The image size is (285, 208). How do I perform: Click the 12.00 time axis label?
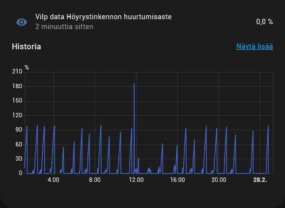pyautogui.click(x=136, y=180)
